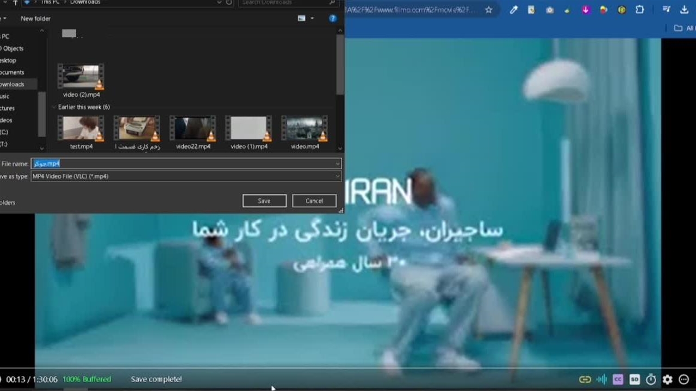Open the browser Extensions puzzle icon
Viewport: 696px width, 391px height.
[x=640, y=10]
